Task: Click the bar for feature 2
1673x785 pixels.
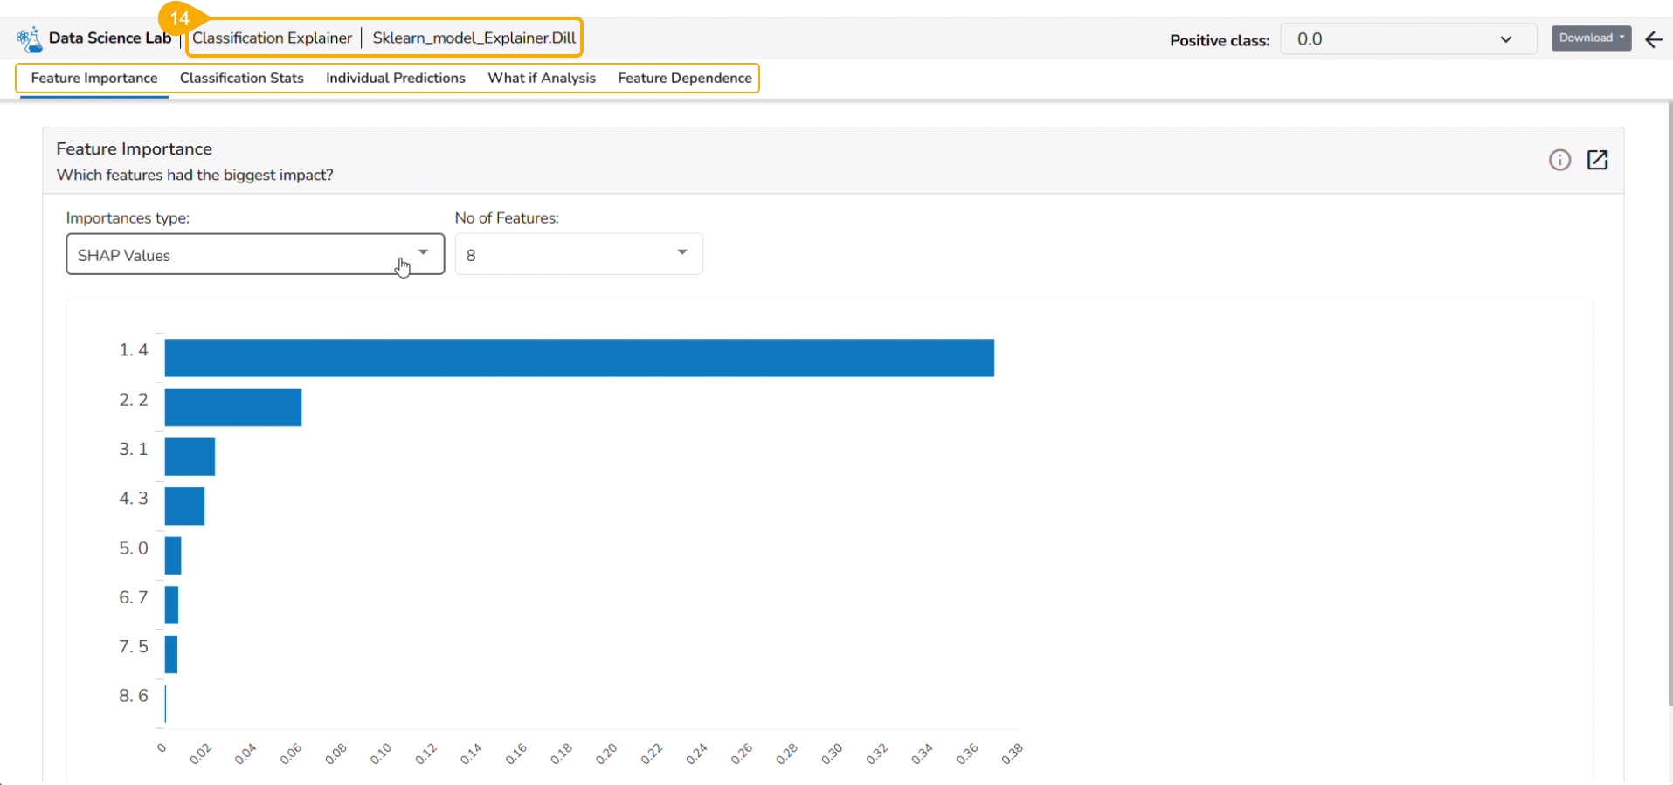Action: tap(232, 408)
